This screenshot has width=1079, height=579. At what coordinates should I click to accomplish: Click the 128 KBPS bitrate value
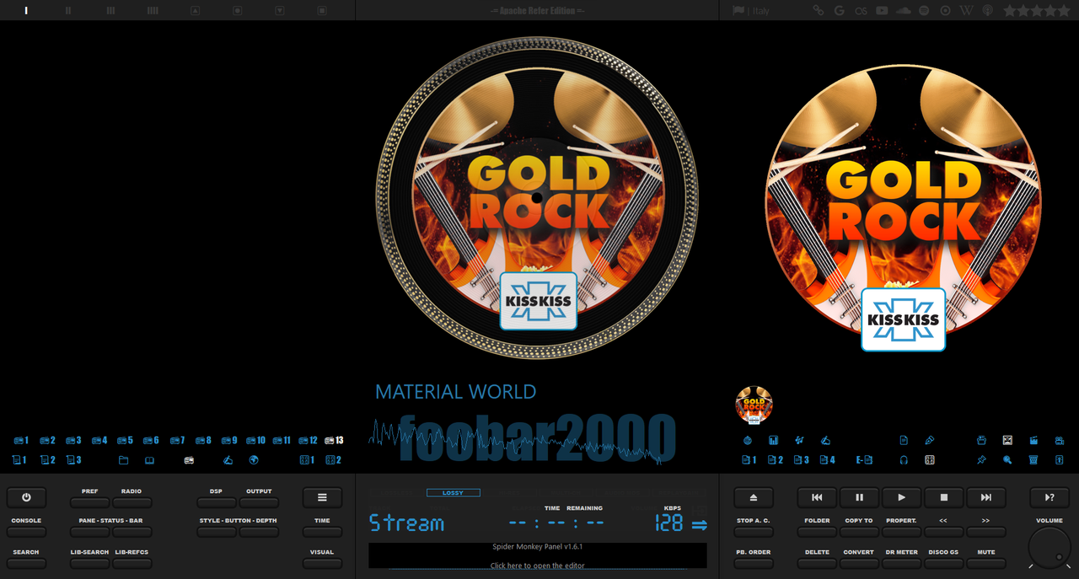pos(668,523)
